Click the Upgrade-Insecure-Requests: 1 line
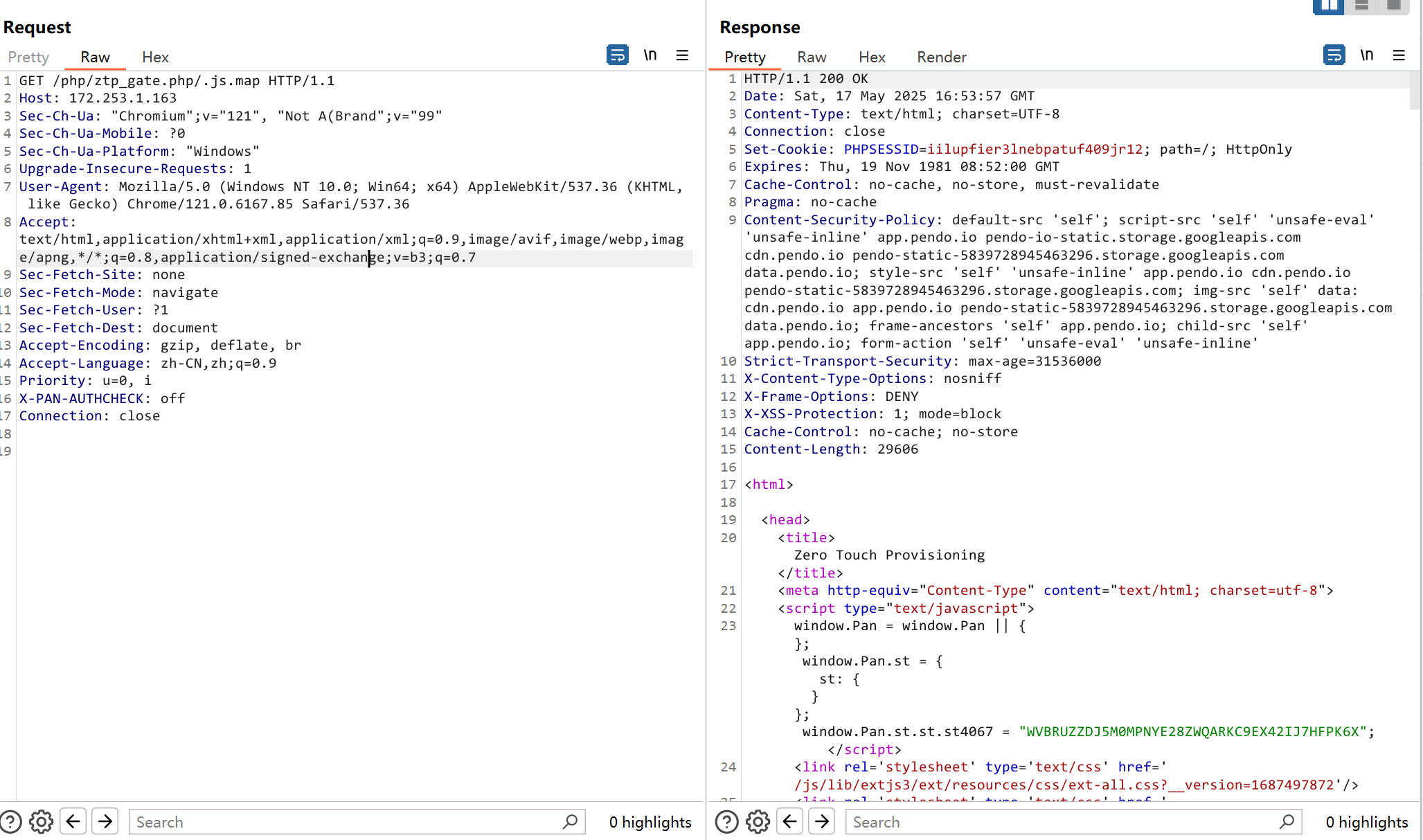This screenshot has width=1423, height=840. 135,169
